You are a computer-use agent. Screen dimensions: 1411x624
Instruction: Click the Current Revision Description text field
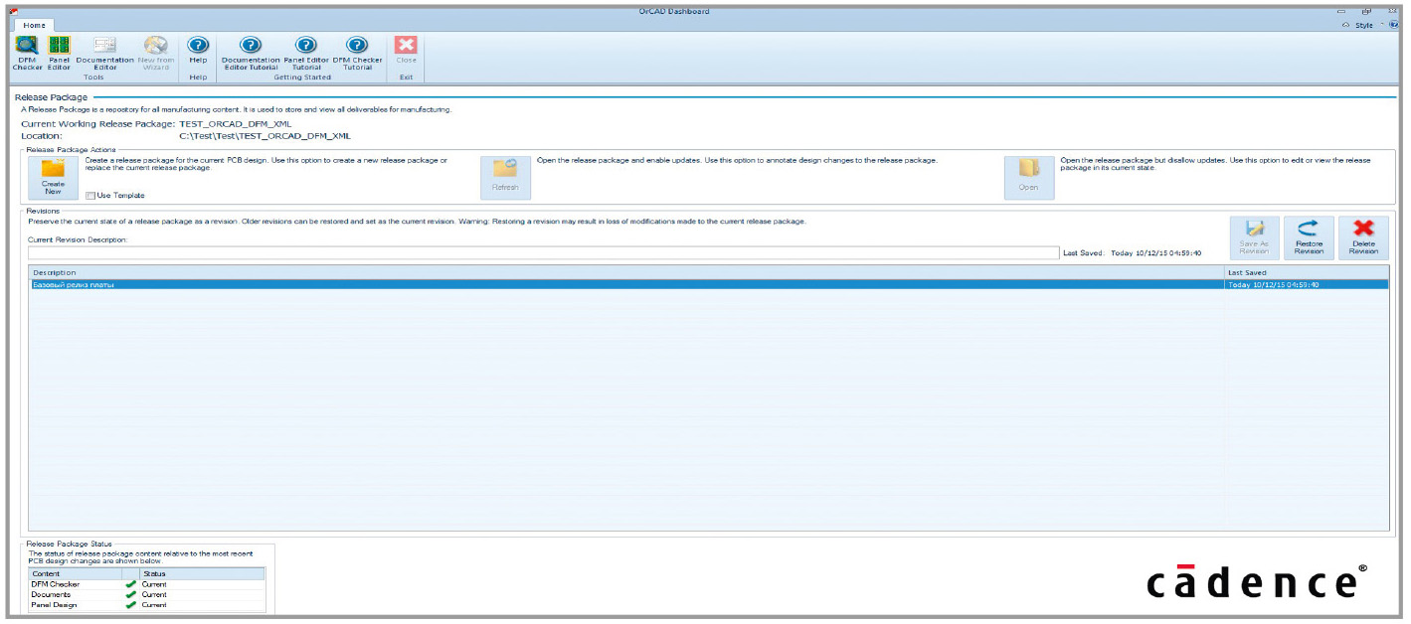click(x=543, y=253)
